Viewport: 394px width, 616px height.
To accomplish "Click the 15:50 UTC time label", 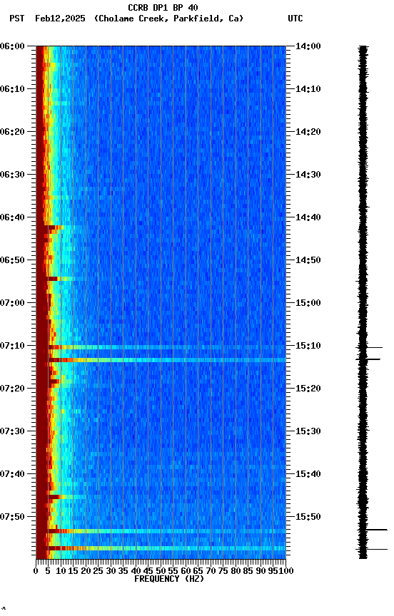I will coord(308,518).
